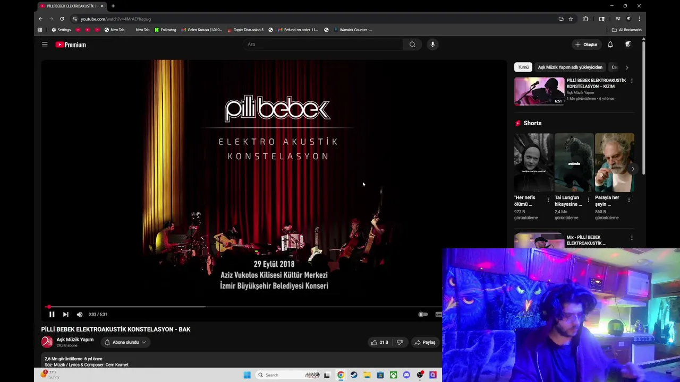Open Chrome three-dot menu
680x382 pixels.
639,19
